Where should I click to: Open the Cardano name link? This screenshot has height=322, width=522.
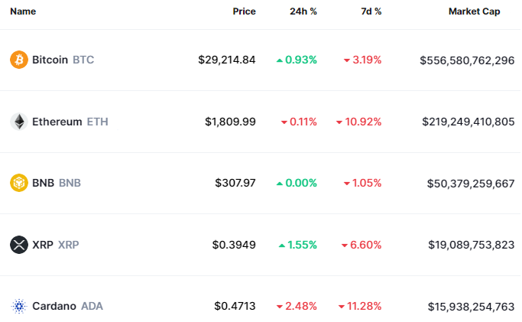(53, 306)
